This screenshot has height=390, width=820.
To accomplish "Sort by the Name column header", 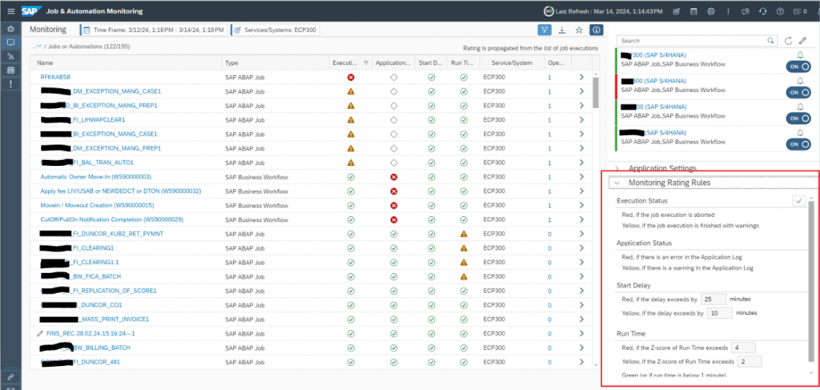I will pos(126,62).
